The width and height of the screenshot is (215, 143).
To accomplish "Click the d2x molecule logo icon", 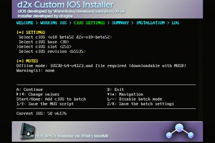I will tap(180, 131).
